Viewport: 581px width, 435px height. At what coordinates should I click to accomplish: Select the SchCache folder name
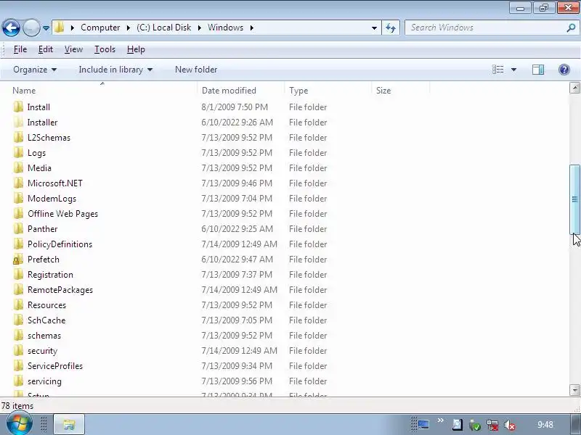tap(46, 320)
